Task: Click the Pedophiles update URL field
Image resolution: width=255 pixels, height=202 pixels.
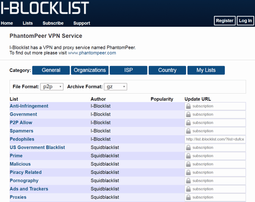Action: 215,139
